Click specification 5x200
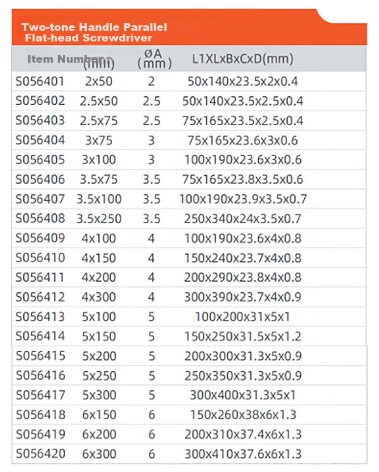379x472 pixels. click(100, 356)
